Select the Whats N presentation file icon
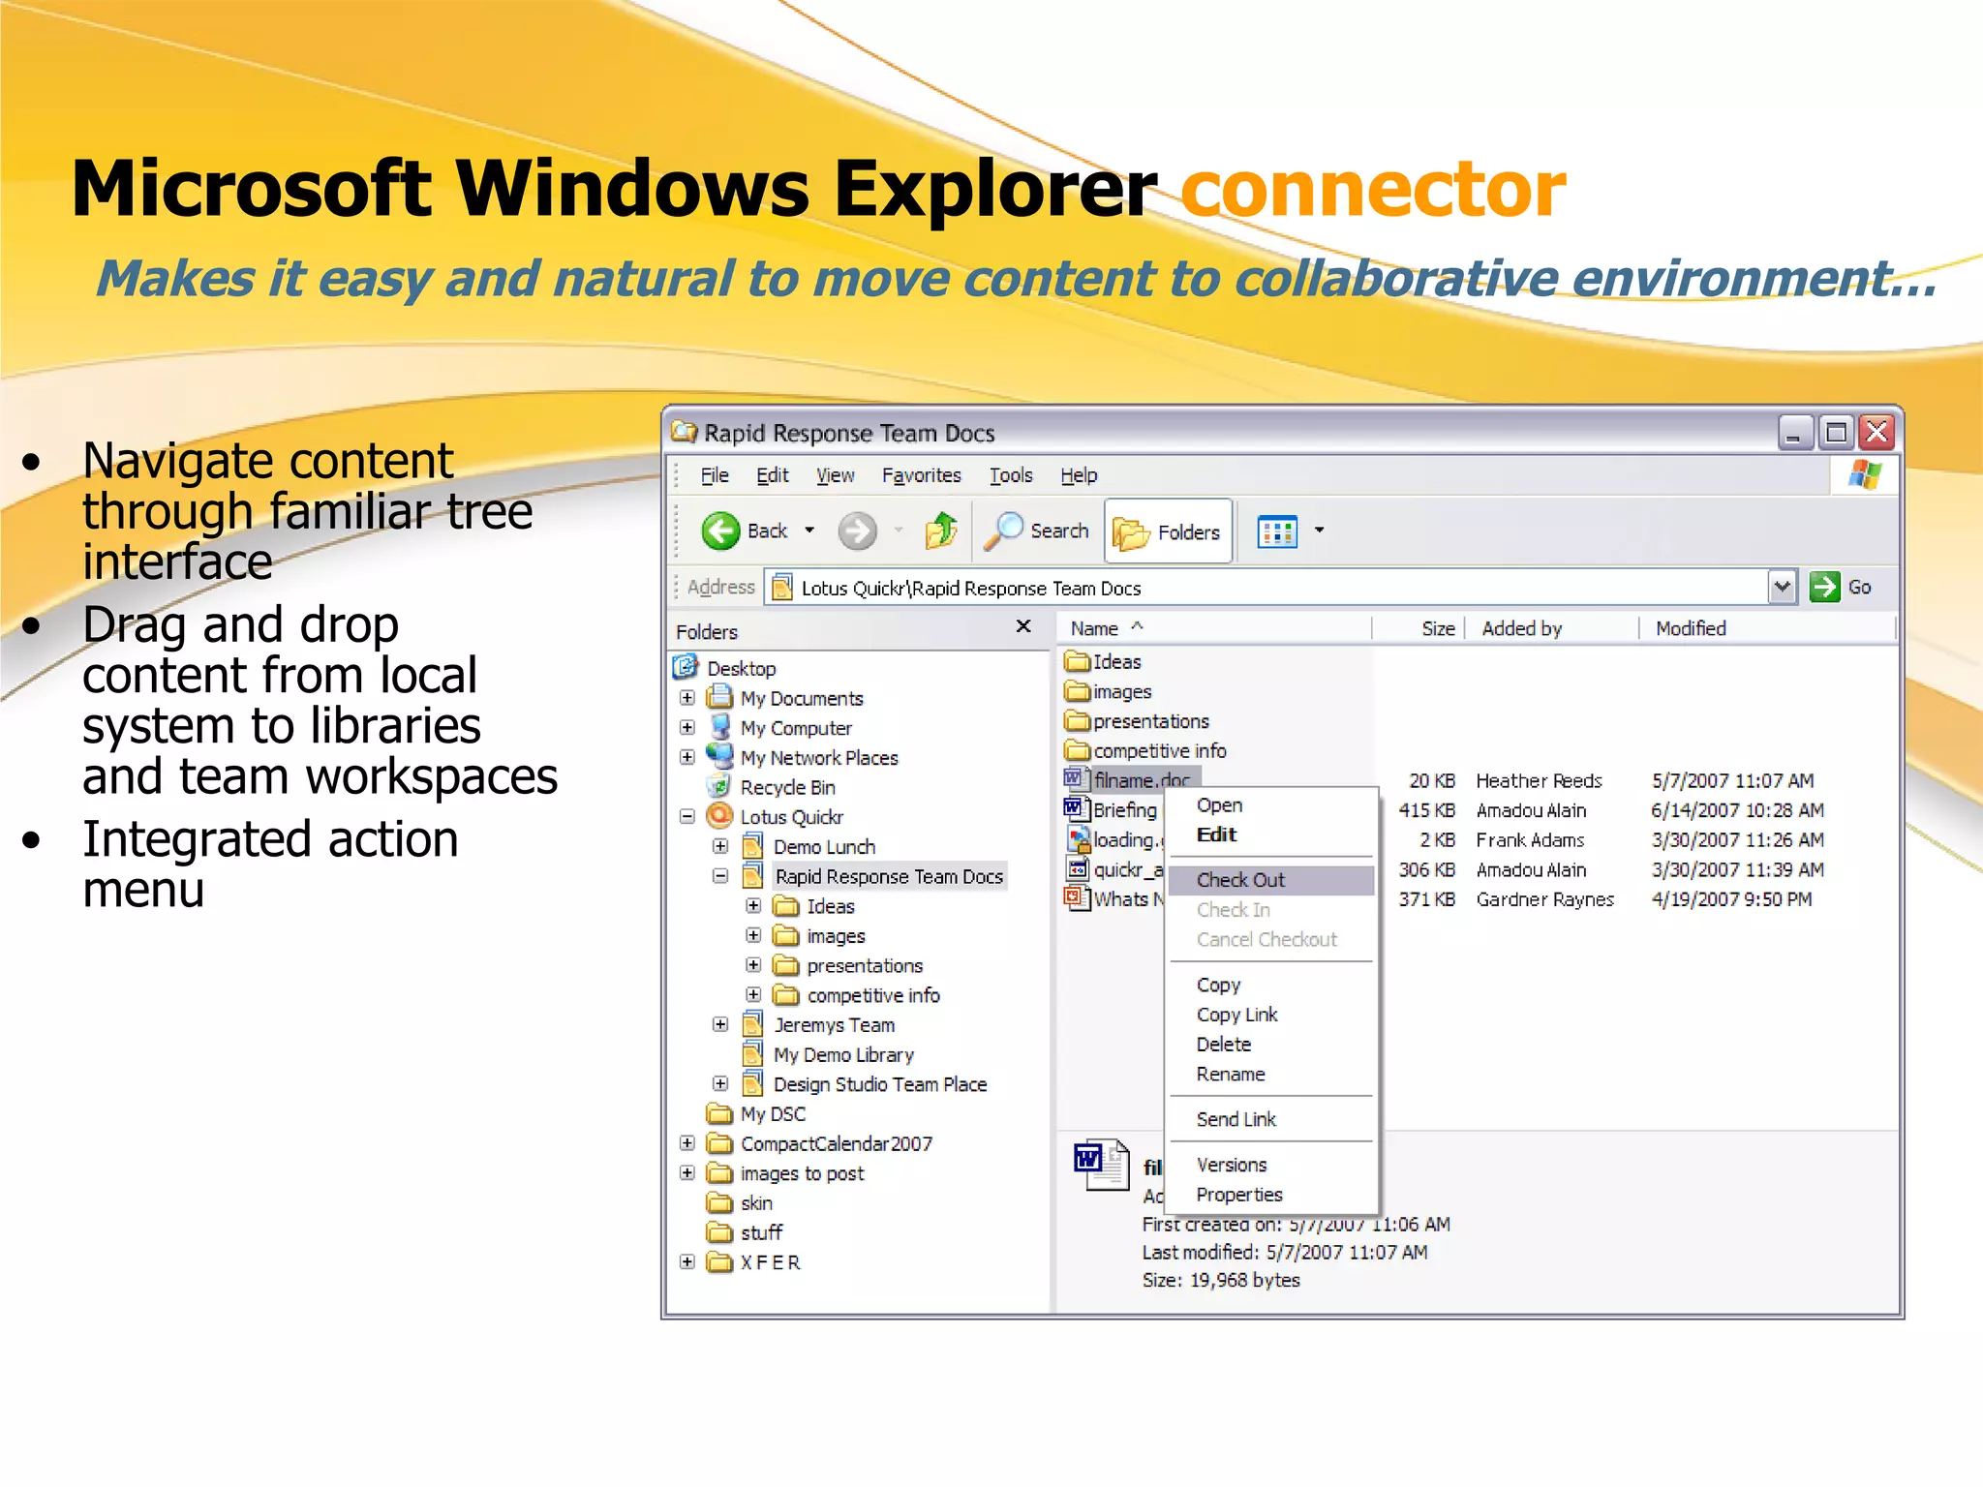The height and width of the screenshot is (1487, 1983). 1077,897
